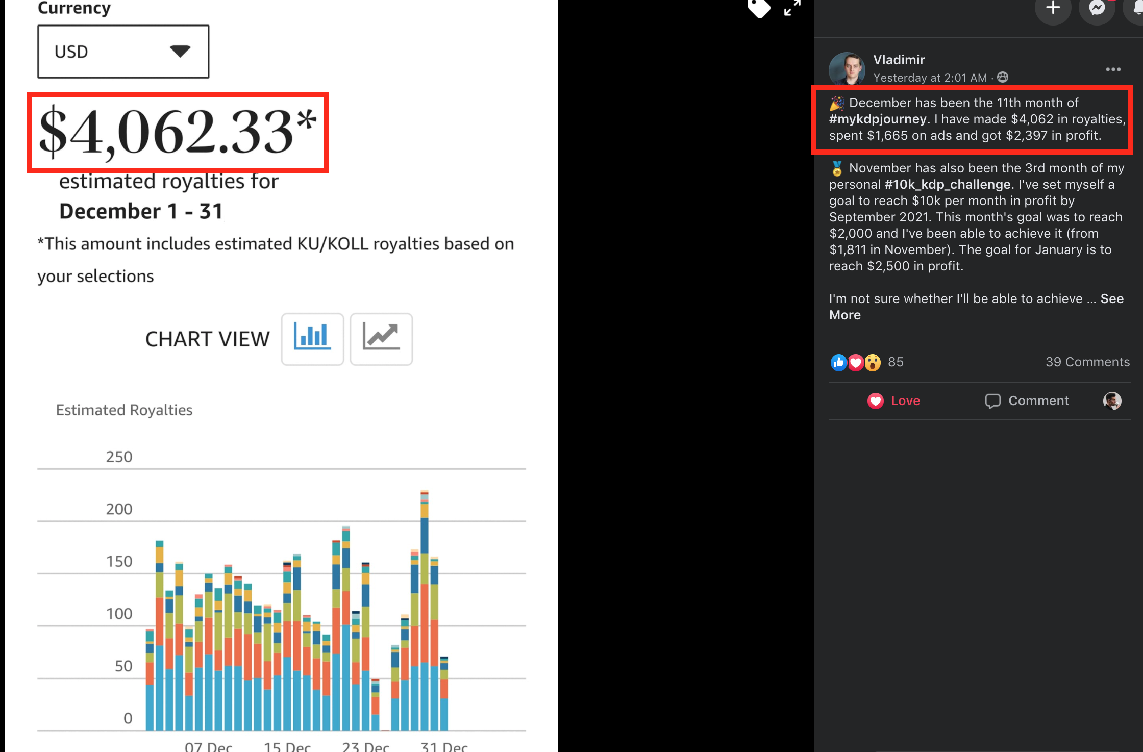The width and height of the screenshot is (1143, 752).
Task: Open Vladimir's profile picture
Action: (x=847, y=68)
